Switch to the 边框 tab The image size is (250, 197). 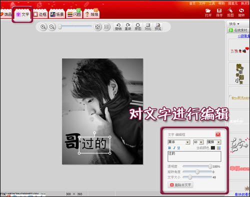[x=40, y=14]
